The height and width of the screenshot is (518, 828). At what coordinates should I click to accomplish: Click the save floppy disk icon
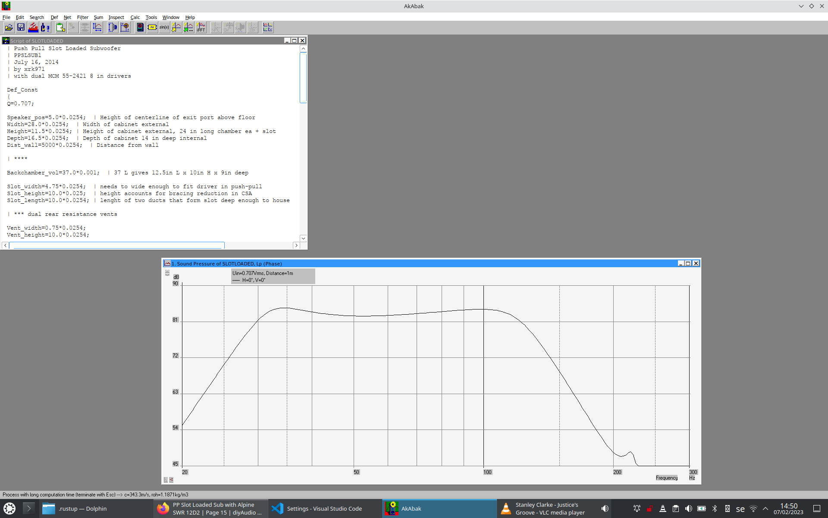[x=21, y=28]
